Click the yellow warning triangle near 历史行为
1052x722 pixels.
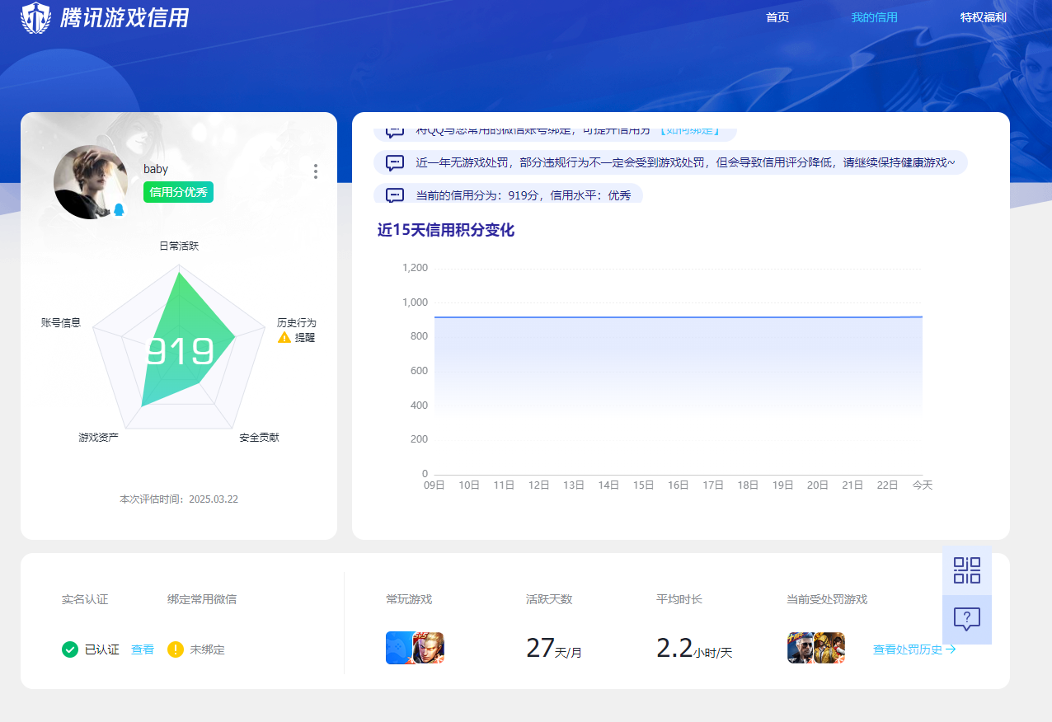[284, 337]
